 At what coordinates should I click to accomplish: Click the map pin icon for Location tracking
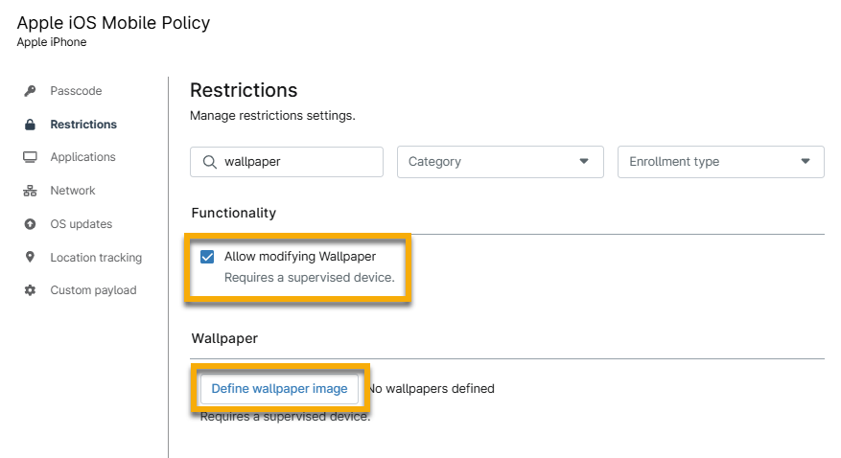30,258
